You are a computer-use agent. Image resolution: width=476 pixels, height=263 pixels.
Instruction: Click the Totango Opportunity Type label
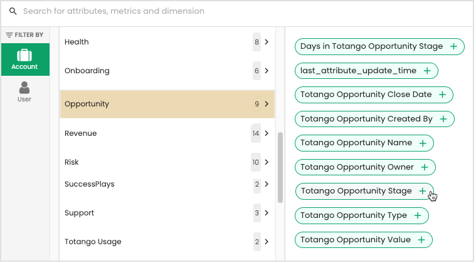(x=354, y=215)
